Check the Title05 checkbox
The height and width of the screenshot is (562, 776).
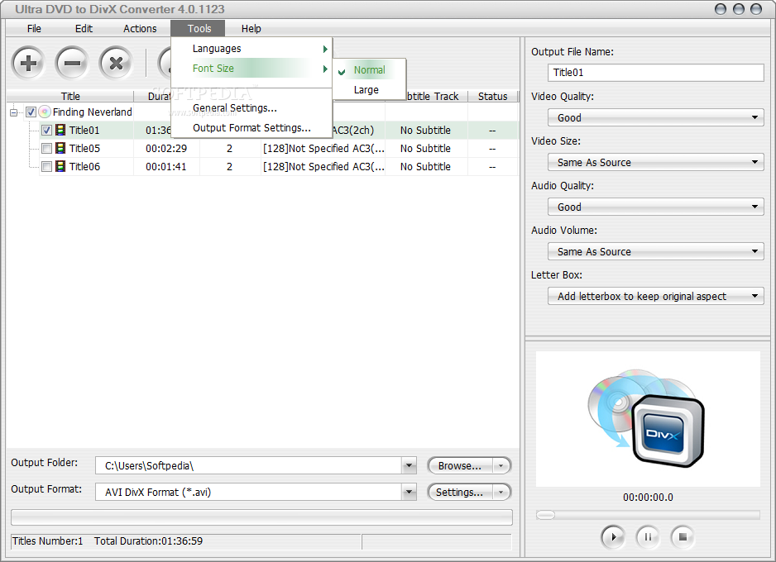pyautogui.click(x=46, y=148)
